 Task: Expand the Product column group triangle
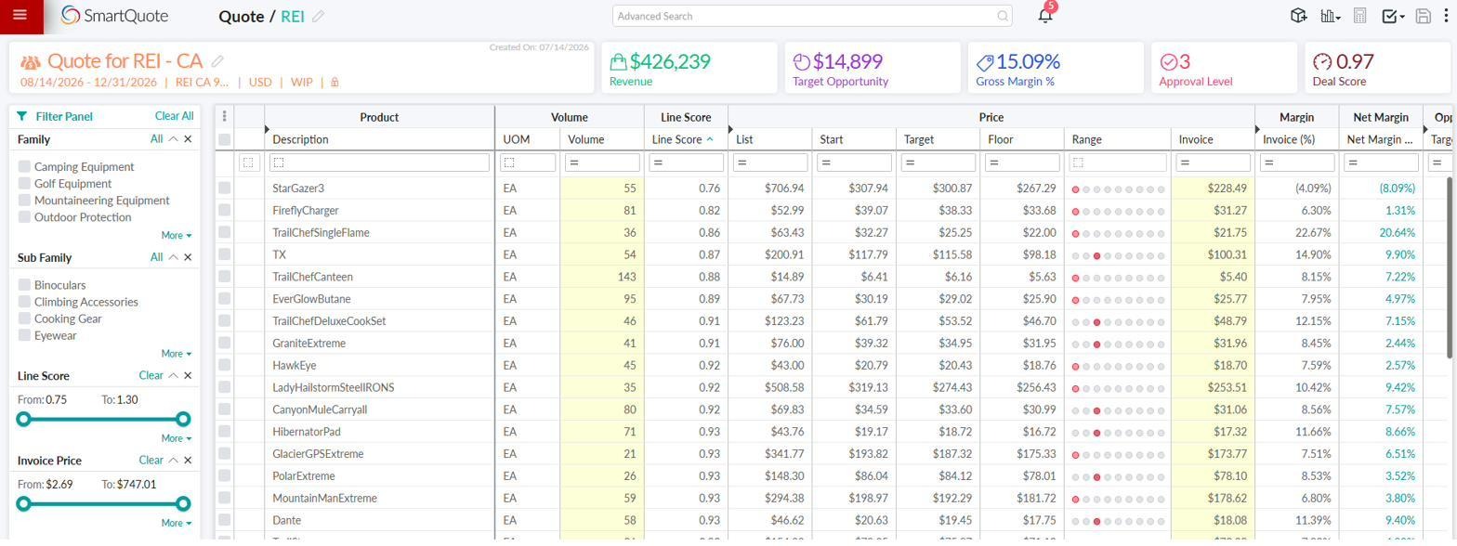(267, 129)
